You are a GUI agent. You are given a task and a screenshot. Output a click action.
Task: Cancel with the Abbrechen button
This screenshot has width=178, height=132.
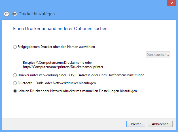160,124
